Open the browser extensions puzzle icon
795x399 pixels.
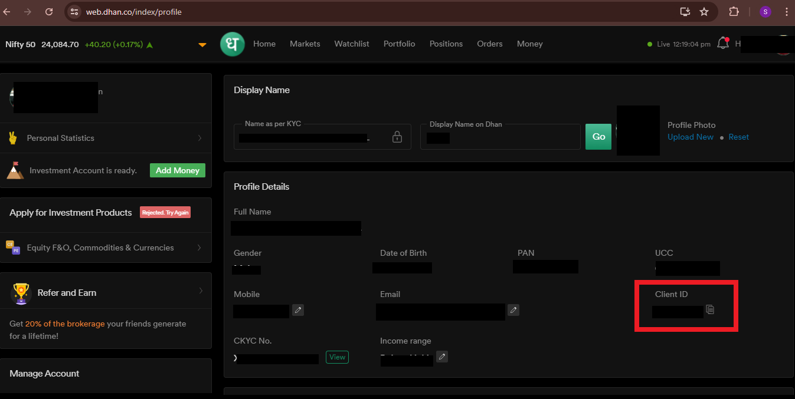(734, 11)
